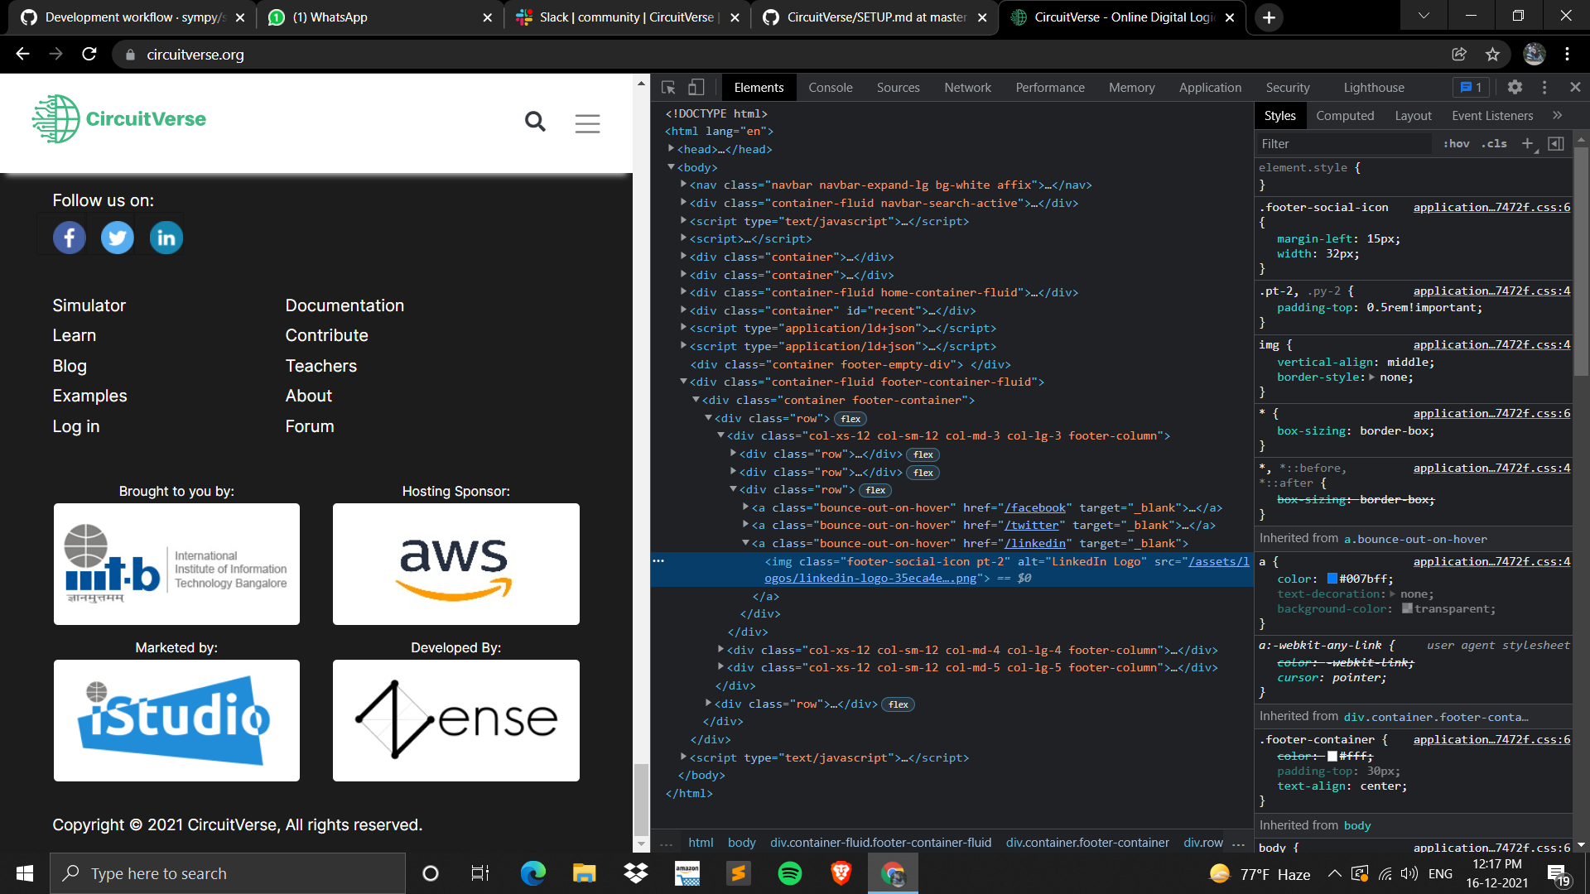1590x894 pixels.
Task: Focus the Styles Filter input field
Action: 1342,144
